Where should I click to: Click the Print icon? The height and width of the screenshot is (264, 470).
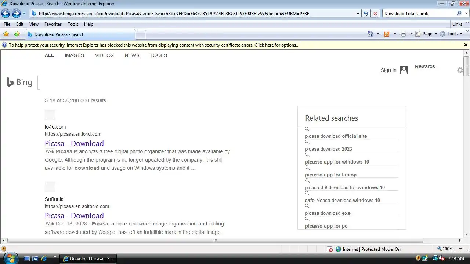tap(404, 34)
